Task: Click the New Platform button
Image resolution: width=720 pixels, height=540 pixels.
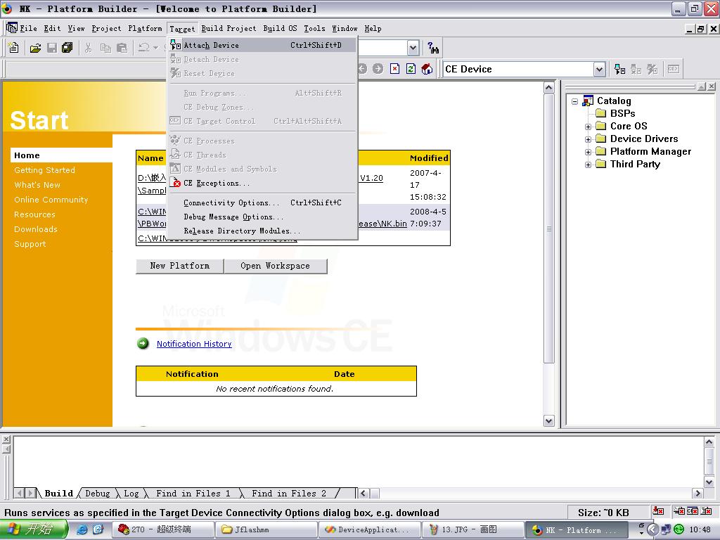Action: click(x=179, y=266)
